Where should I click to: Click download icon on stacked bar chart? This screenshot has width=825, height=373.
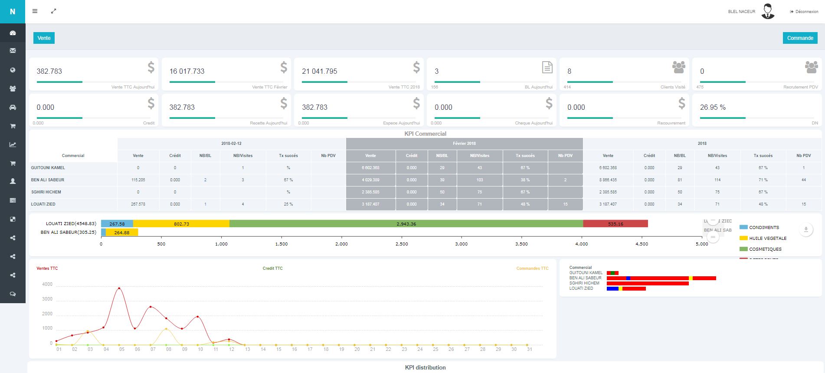(x=806, y=230)
